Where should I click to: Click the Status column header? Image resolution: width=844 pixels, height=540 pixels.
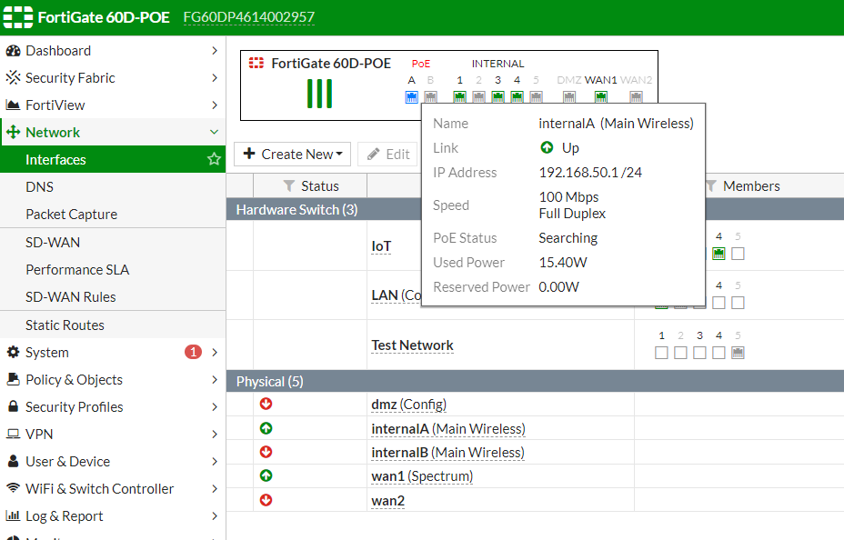(310, 186)
